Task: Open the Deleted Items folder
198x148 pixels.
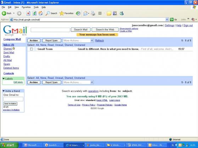Action: [x=11, y=68]
